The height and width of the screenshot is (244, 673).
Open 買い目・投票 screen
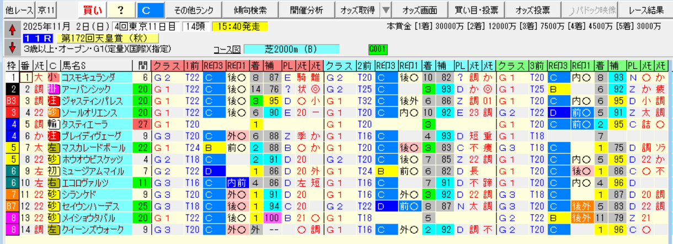[476, 10]
